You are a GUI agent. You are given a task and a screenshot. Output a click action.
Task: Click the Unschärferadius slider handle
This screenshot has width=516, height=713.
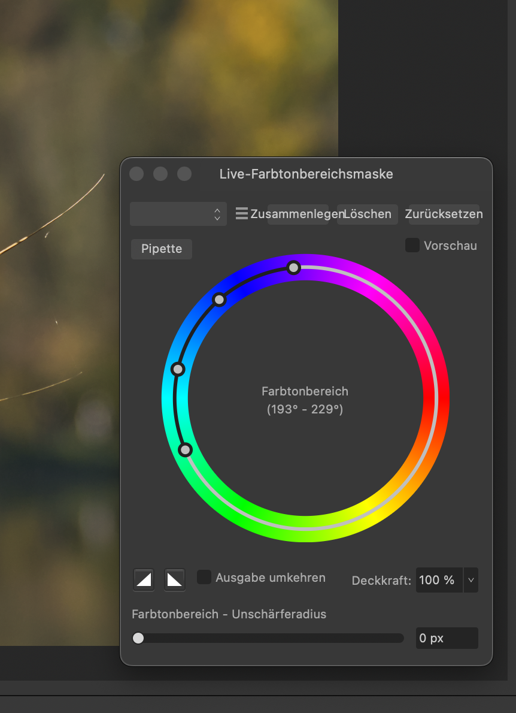click(138, 638)
